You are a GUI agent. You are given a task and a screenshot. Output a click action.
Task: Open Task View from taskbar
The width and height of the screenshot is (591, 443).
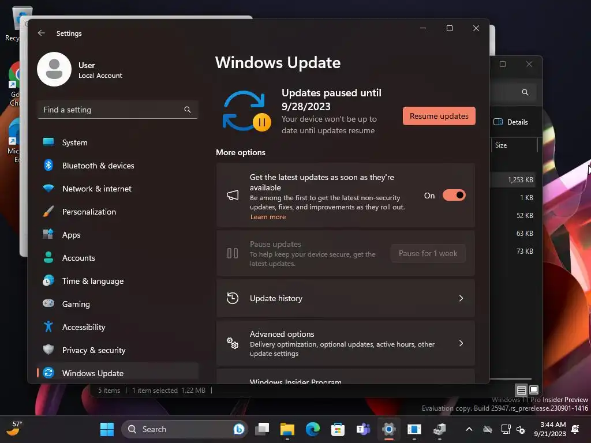tap(262, 429)
